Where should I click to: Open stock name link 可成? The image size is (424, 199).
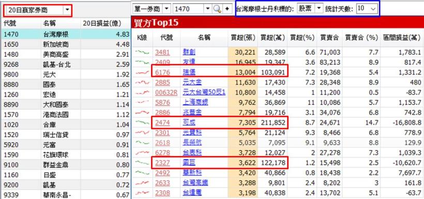[x=189, y=123]
